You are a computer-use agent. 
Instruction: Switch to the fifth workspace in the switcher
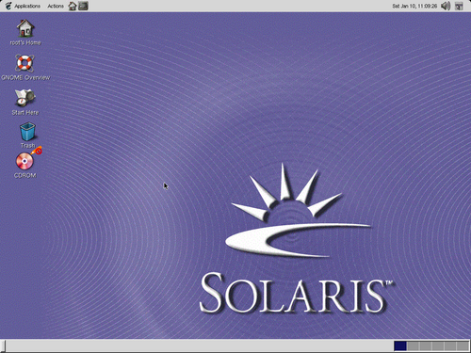(450, 346)
